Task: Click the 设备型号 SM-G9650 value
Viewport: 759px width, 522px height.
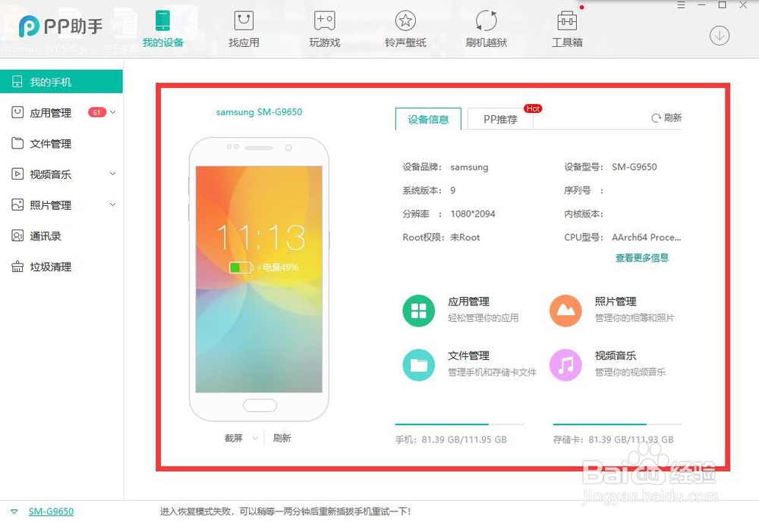Action: 634,167
